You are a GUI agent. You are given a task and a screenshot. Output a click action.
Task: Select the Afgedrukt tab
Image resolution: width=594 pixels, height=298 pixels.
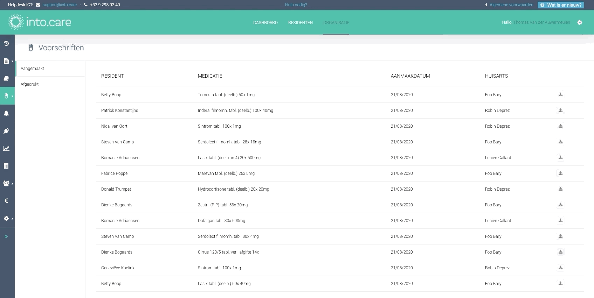tap(50, 84)
